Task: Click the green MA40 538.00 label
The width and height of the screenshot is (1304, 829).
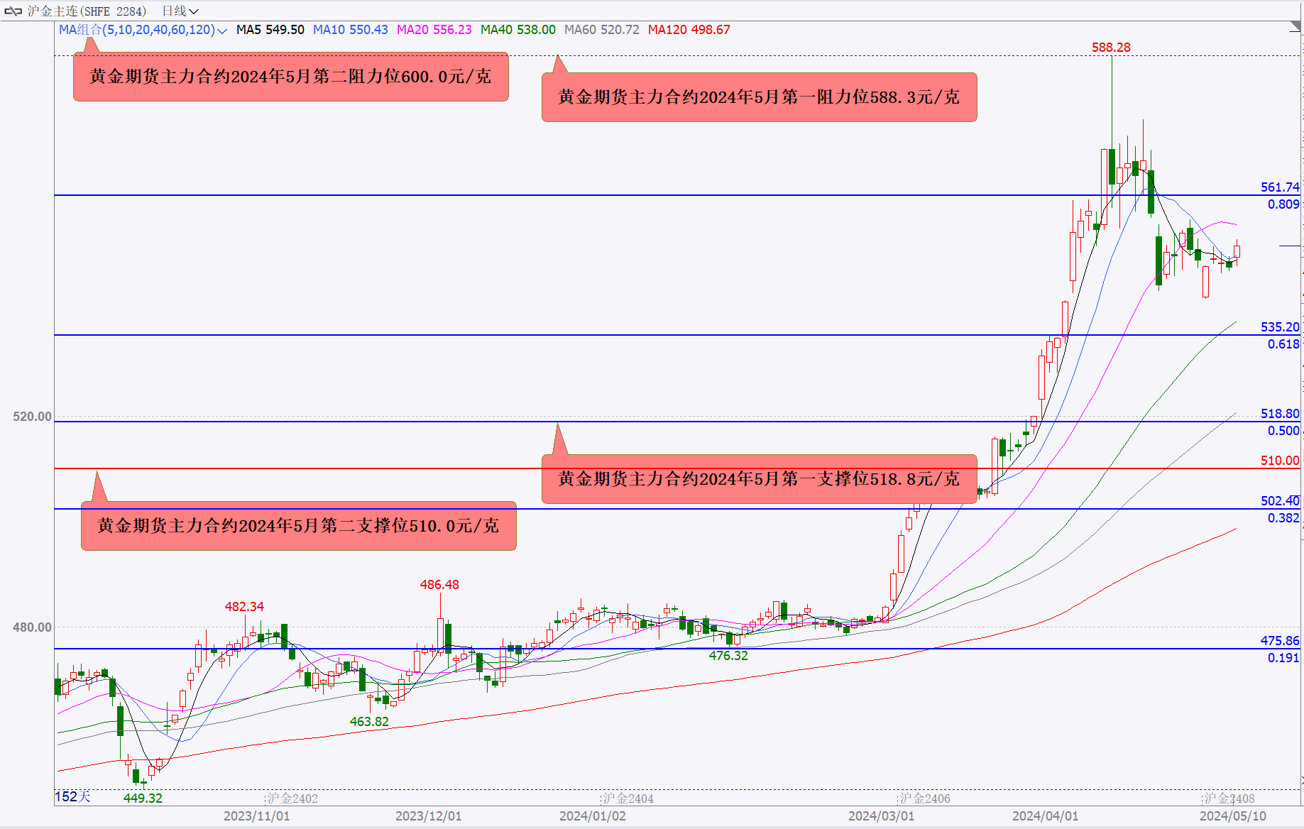Action: click(x=517, y=30)
